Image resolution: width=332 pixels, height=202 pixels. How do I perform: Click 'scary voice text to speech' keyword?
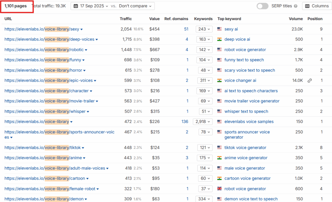[x=250, y=70]
